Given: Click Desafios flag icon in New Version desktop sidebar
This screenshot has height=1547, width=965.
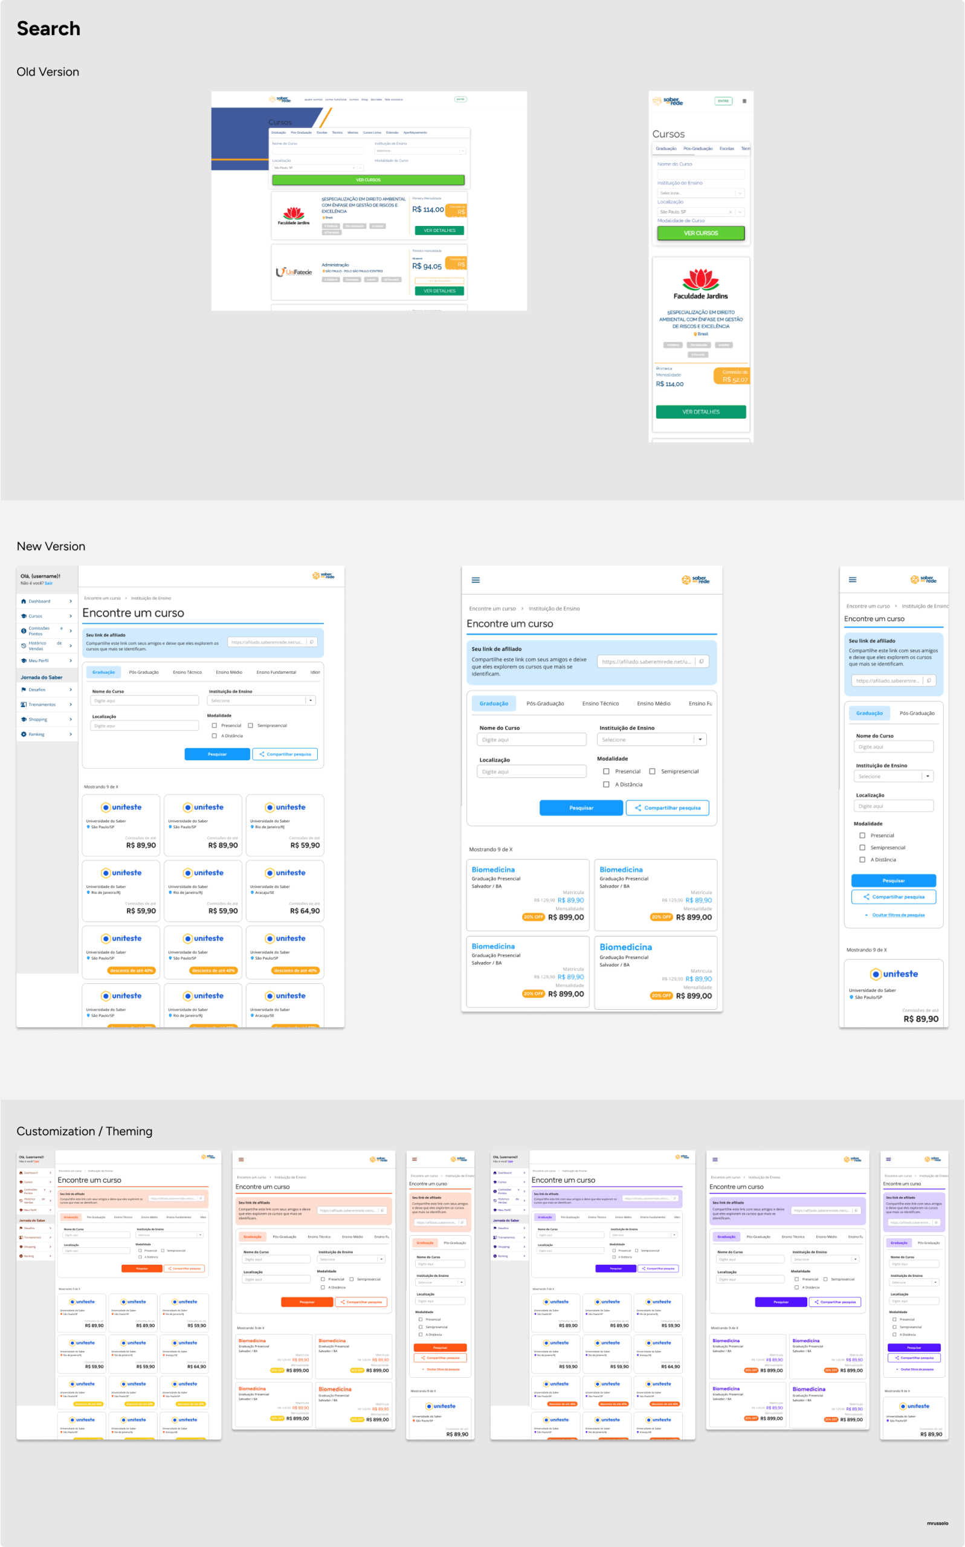Looking at the screenshot, I should [24, 690].
